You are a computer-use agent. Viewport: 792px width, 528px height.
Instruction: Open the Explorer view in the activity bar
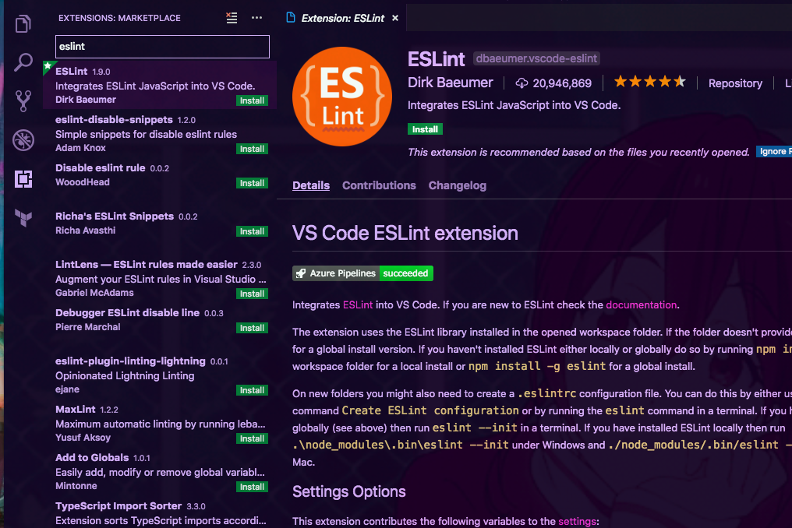click(x=23, y=23)
